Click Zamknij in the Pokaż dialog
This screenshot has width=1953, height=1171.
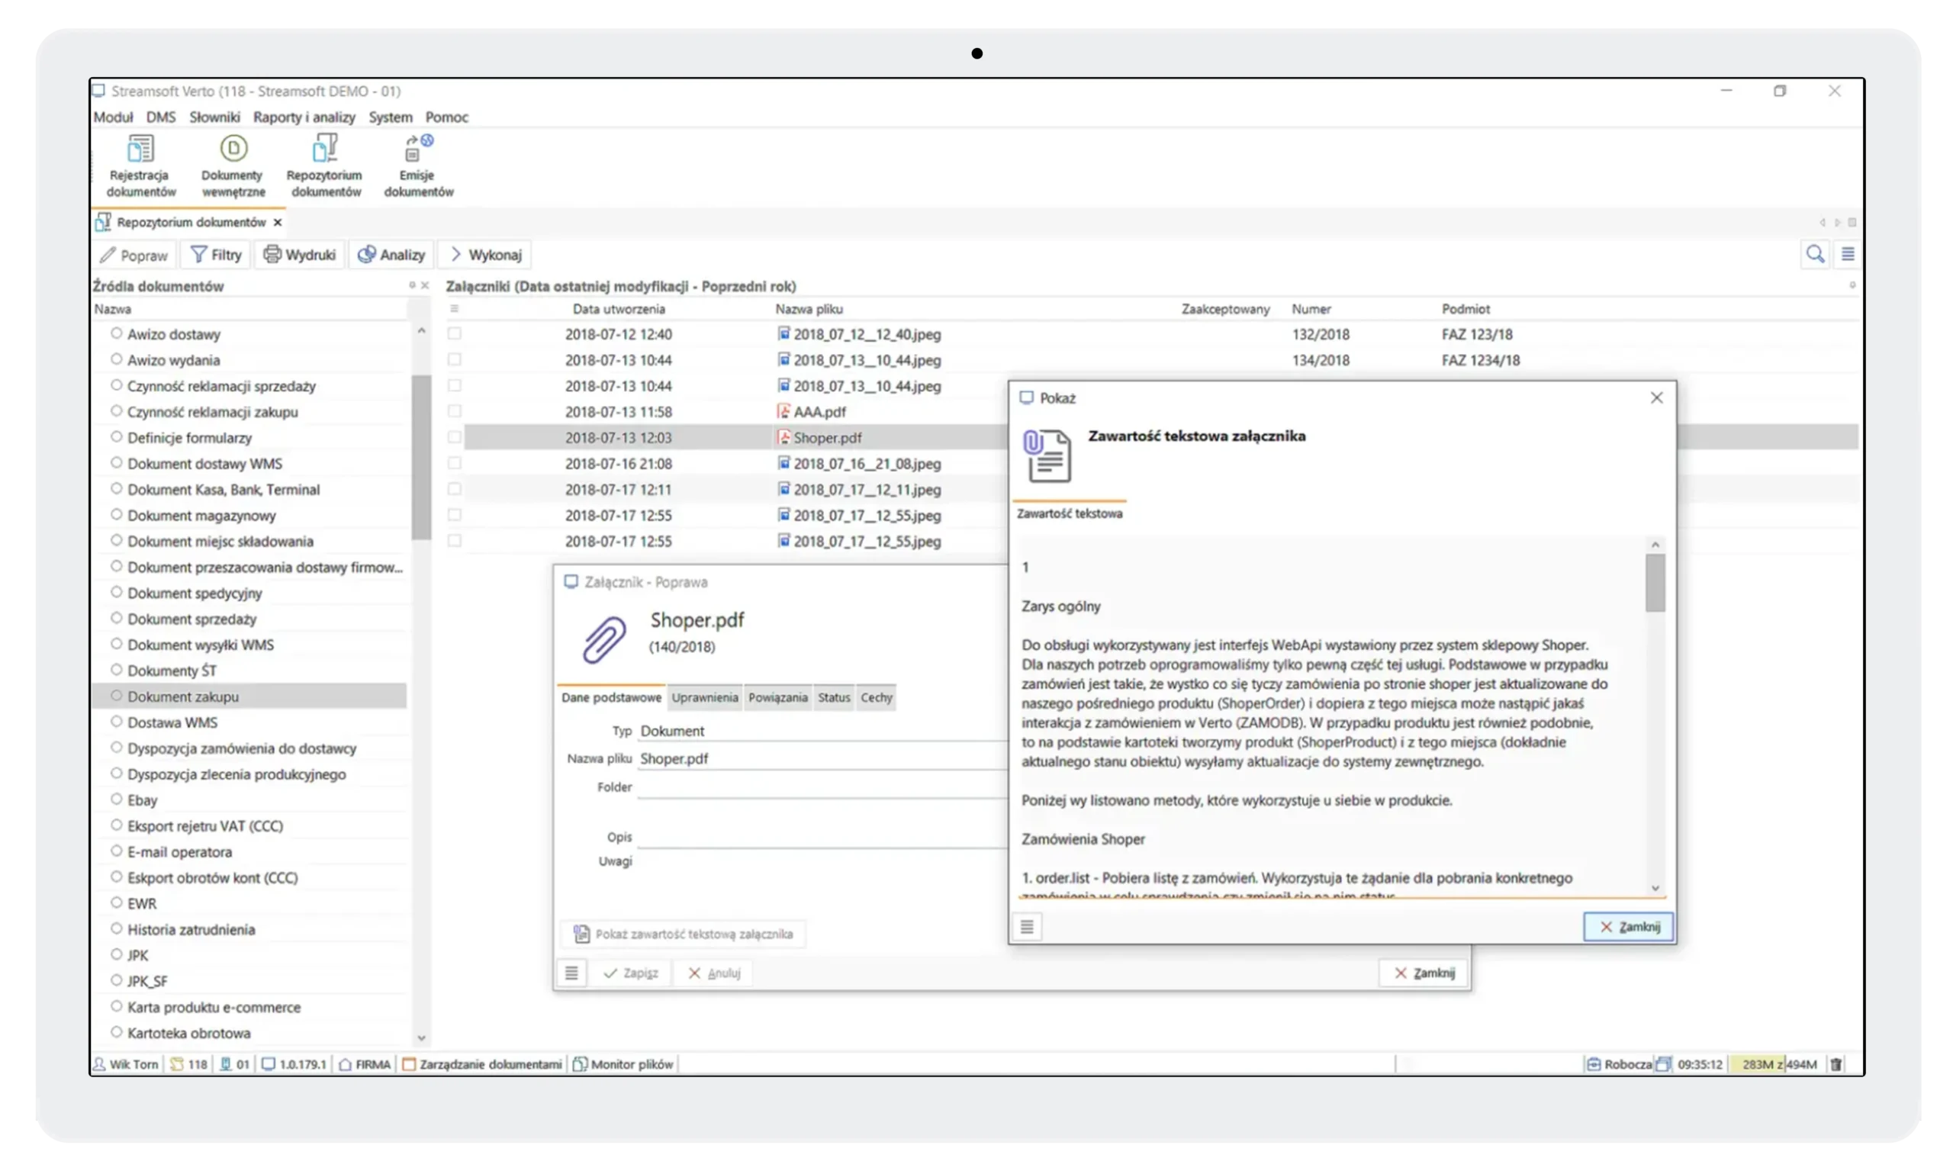[1628, 926]
